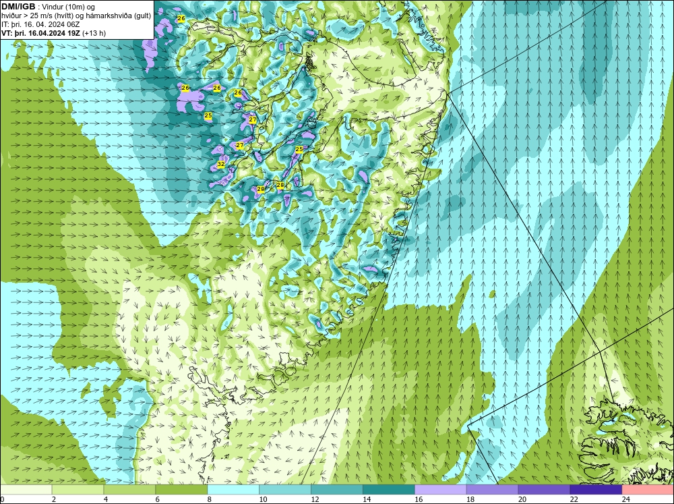Click the 16–18 m/s lavender legend swatch
674x504 pixels.
(x=441, y=489)
